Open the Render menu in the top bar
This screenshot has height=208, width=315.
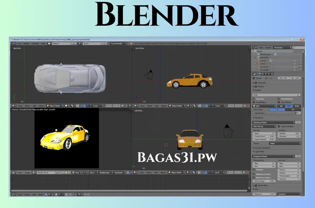click(27, 43)
